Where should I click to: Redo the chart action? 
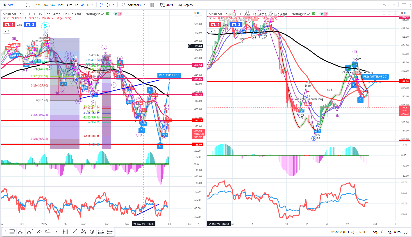click(x=393, y=5)
